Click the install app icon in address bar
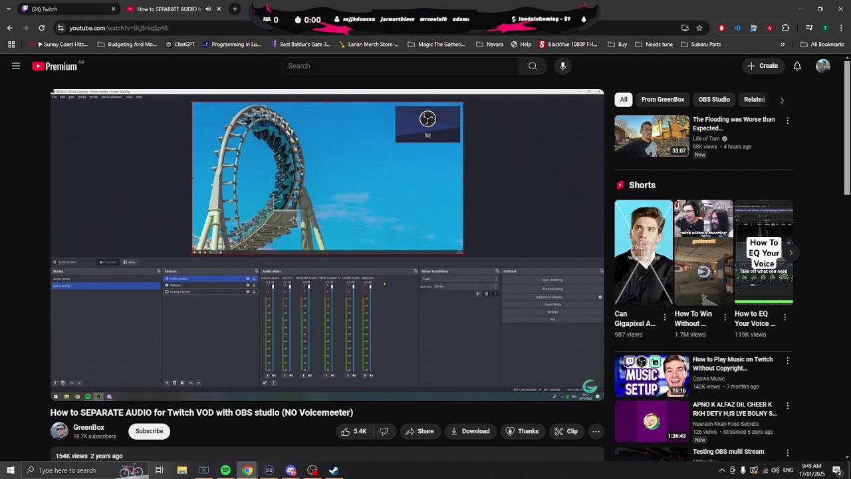 pyautogui.click(x=685, y=28)
